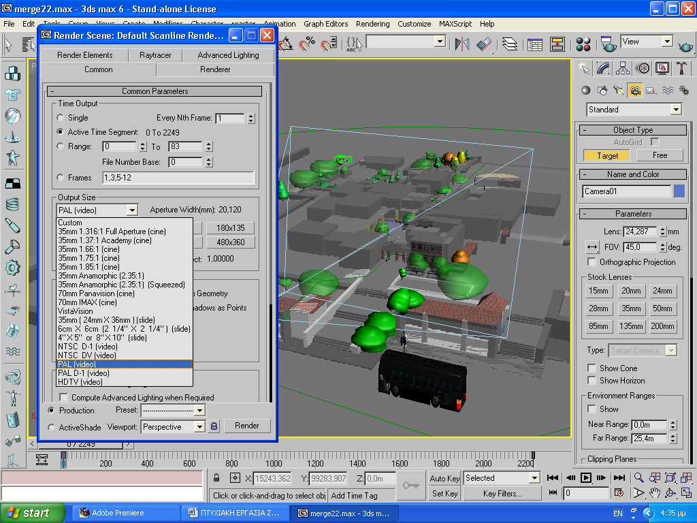Click the time slider showing 0 / 2249
Image resolution: width=697 pixels, height=523 pixels.
[81, 444]
